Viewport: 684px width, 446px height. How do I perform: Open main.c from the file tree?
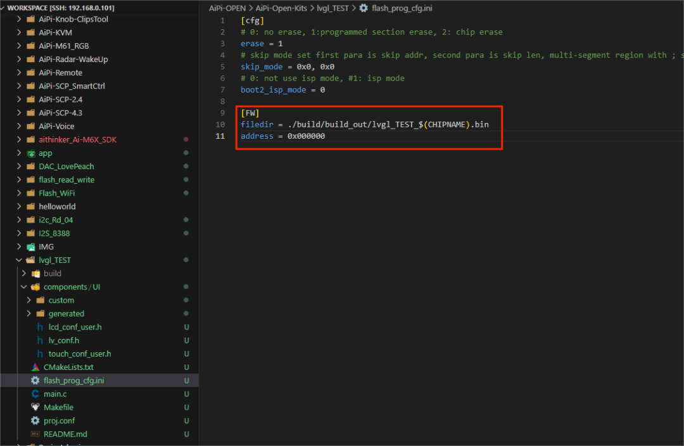point(55,394)
